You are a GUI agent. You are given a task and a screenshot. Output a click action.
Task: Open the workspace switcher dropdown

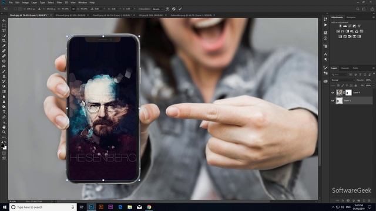364,9
